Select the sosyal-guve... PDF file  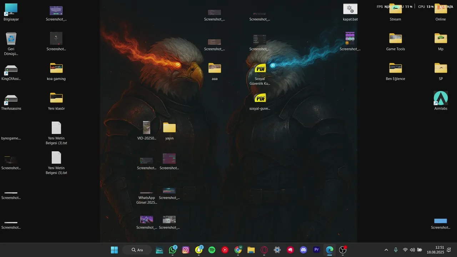(x=260, y=101)
